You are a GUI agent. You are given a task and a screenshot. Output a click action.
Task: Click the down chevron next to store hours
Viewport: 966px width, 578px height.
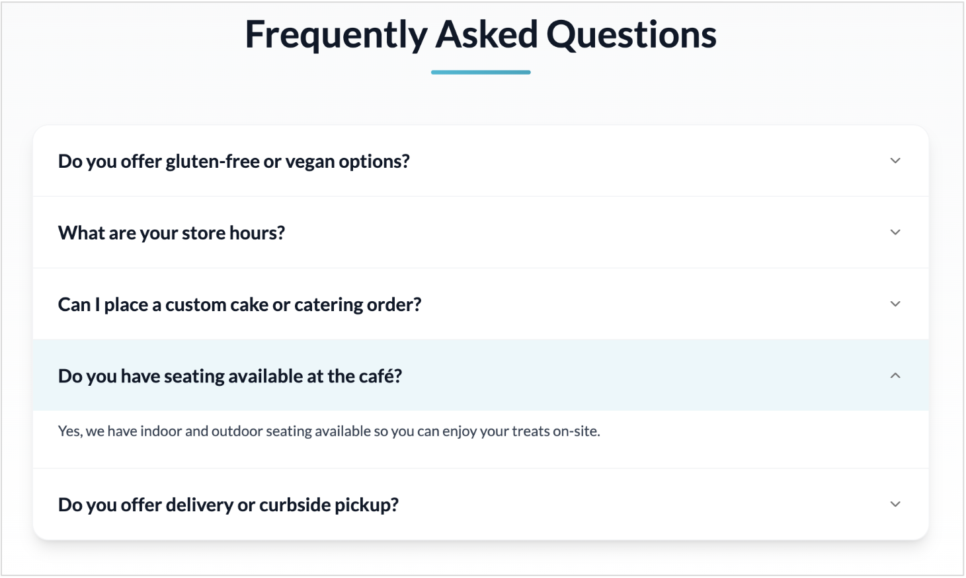[x=895, y=233]
